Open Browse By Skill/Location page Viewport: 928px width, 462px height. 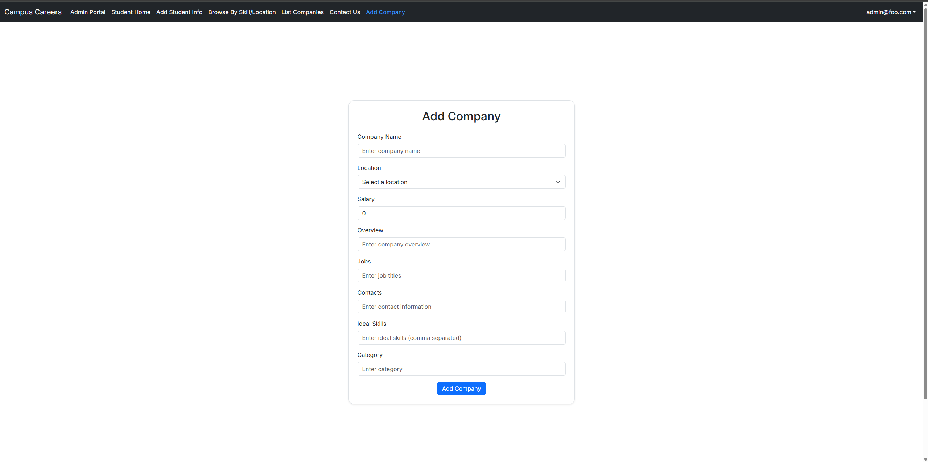242,12
